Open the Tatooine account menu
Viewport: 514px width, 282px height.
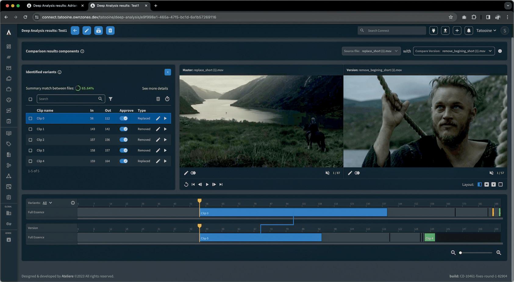tap(486, 30)
